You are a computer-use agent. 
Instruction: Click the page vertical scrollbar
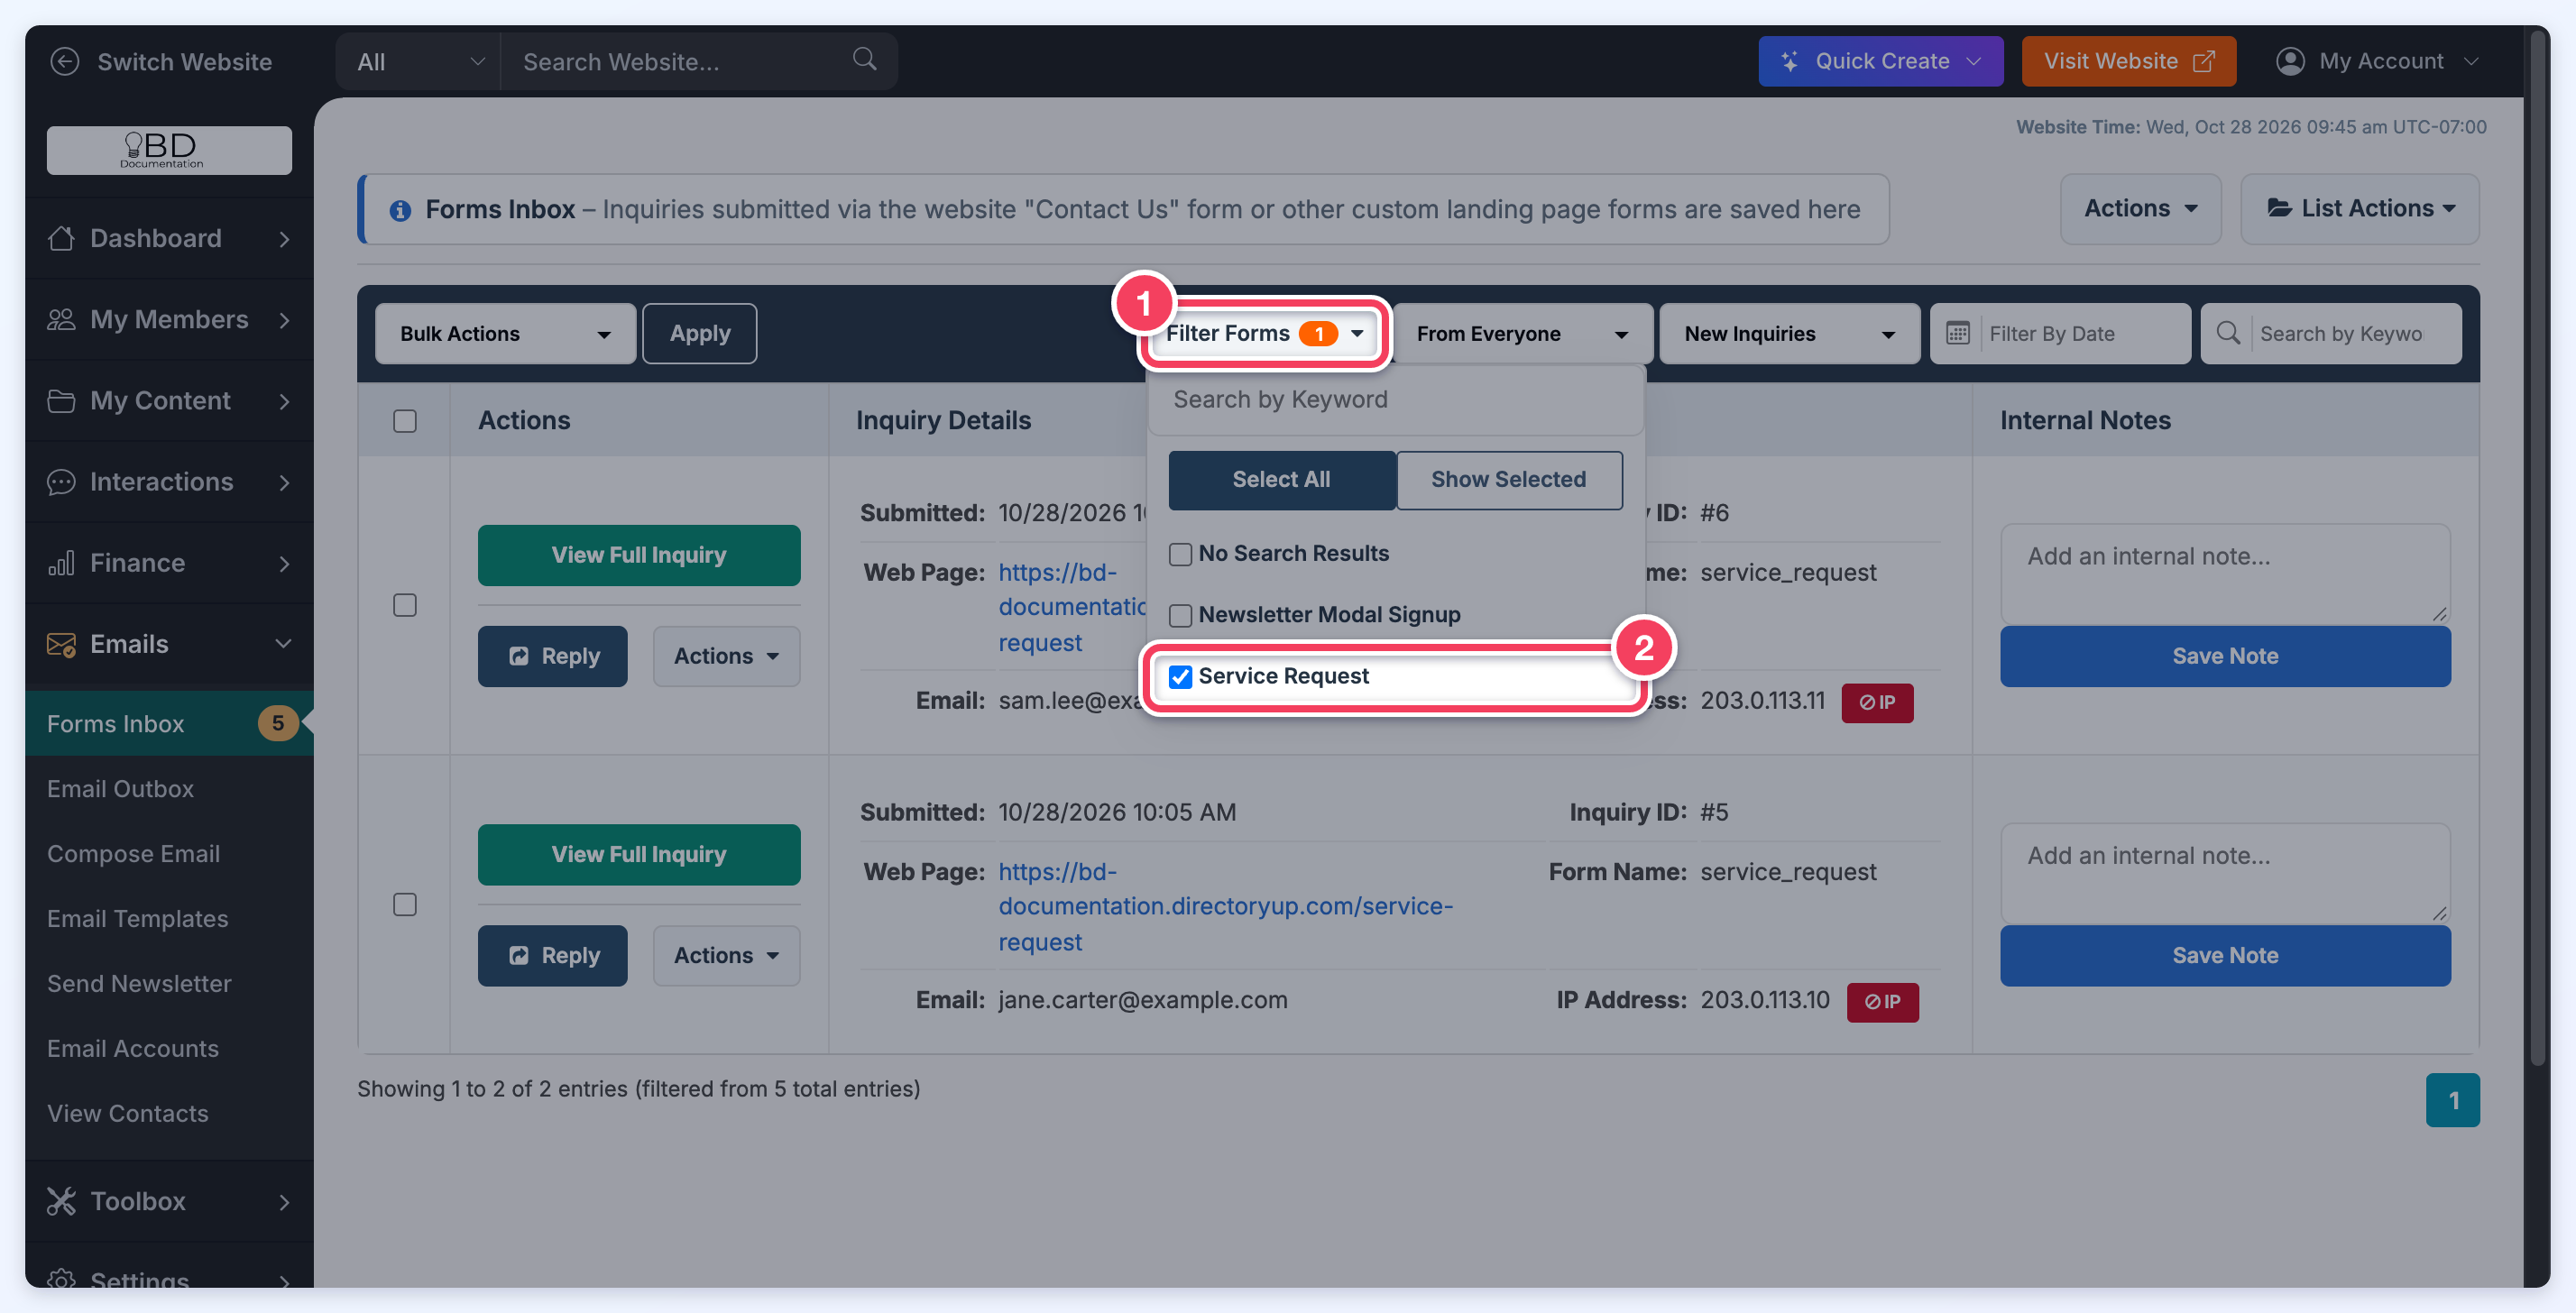[x=2536, y=550]
